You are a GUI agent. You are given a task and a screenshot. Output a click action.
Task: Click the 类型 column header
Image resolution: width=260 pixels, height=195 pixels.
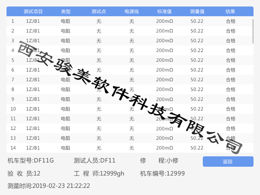pos(66,12)
